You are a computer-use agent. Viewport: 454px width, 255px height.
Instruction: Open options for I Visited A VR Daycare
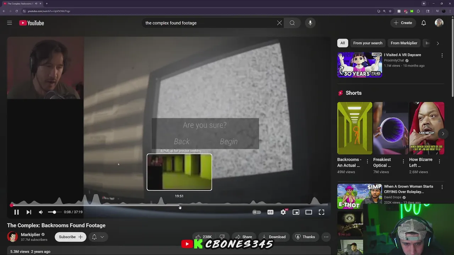tap(442, 56)
